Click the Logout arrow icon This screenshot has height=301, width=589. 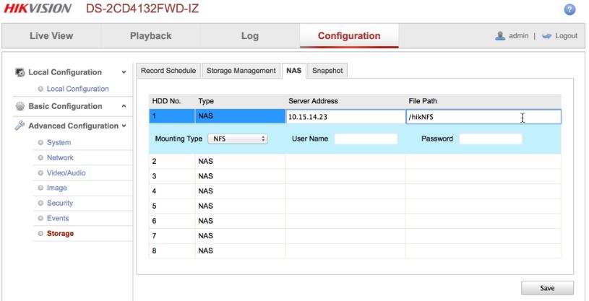point(546,36)
